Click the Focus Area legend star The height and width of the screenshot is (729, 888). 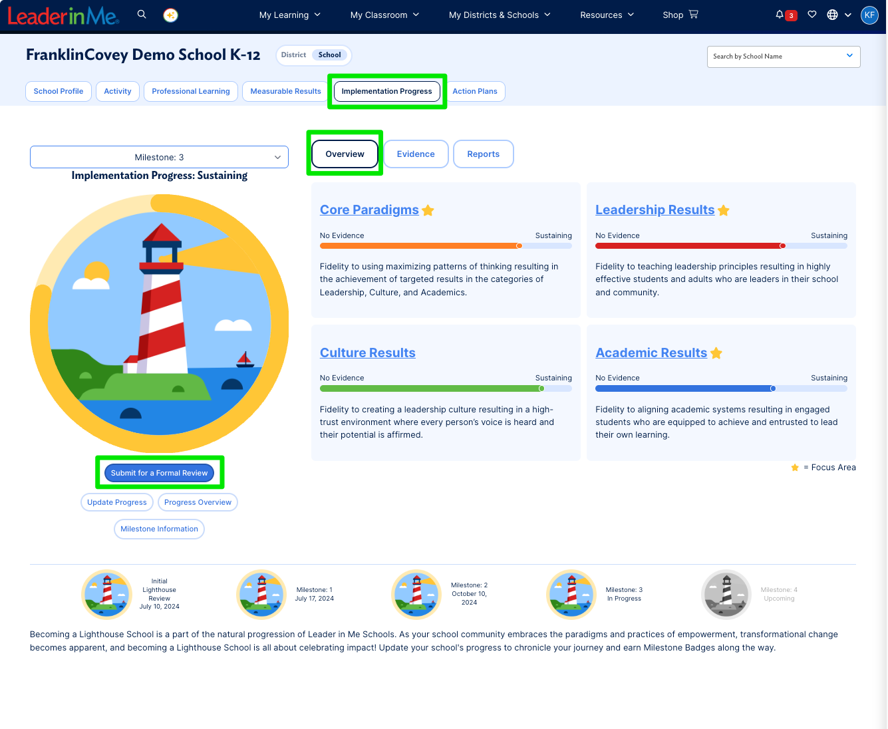[x=795, y=468]
